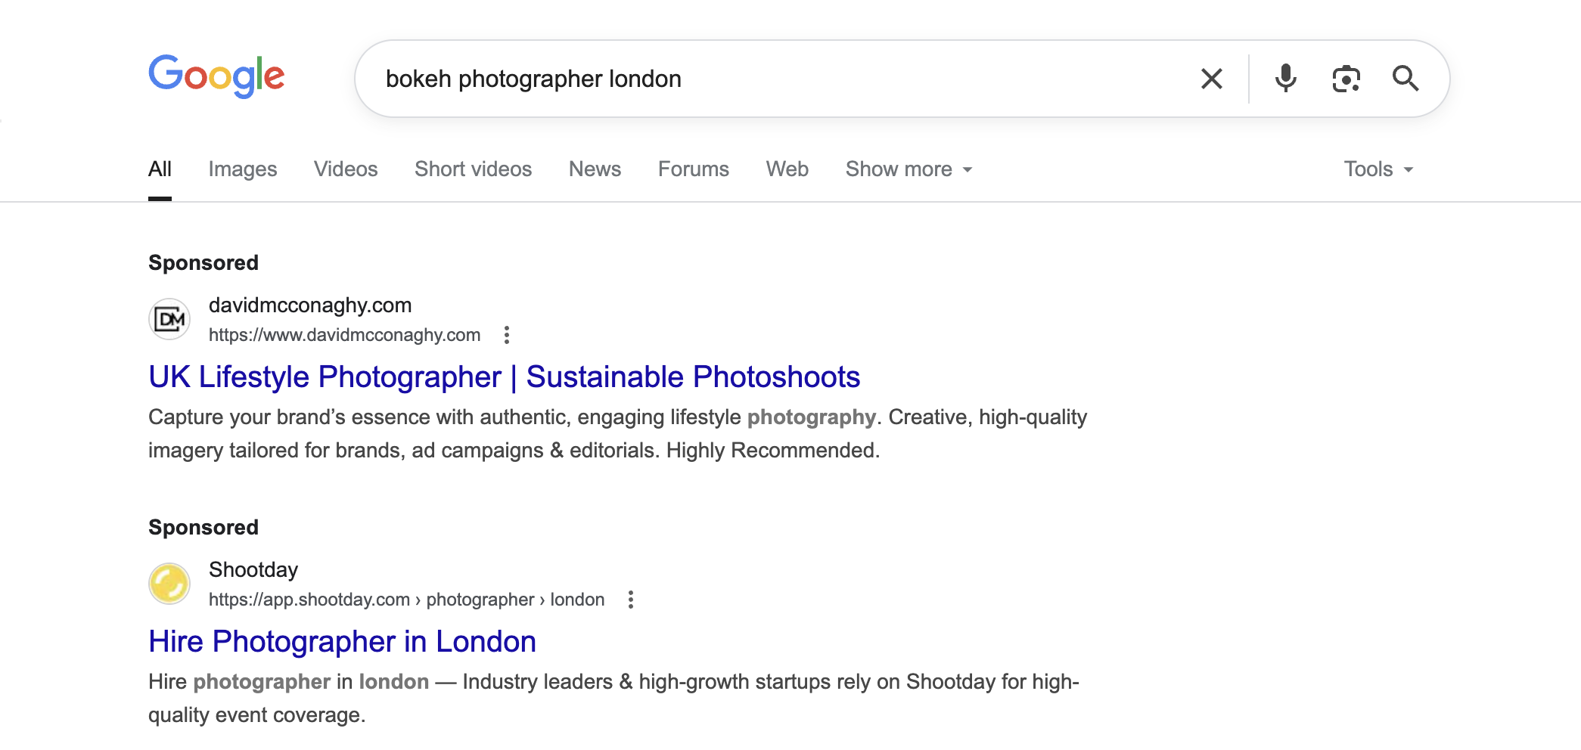Click the davidmcconaghy.com site name
This screenshot has width=1581, height=750.
(x=310, y=305)
